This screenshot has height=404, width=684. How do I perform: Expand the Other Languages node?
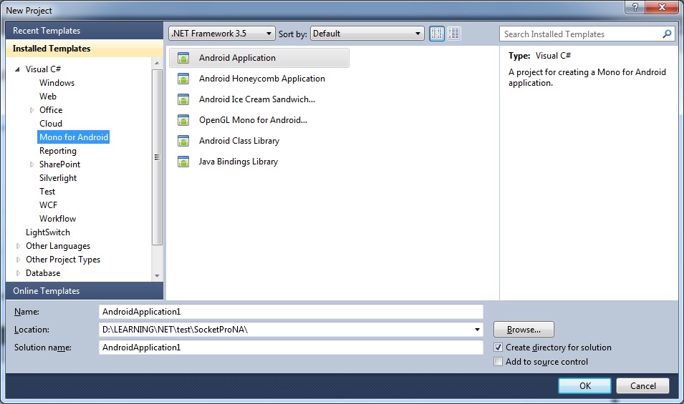[x=18, y=246]
